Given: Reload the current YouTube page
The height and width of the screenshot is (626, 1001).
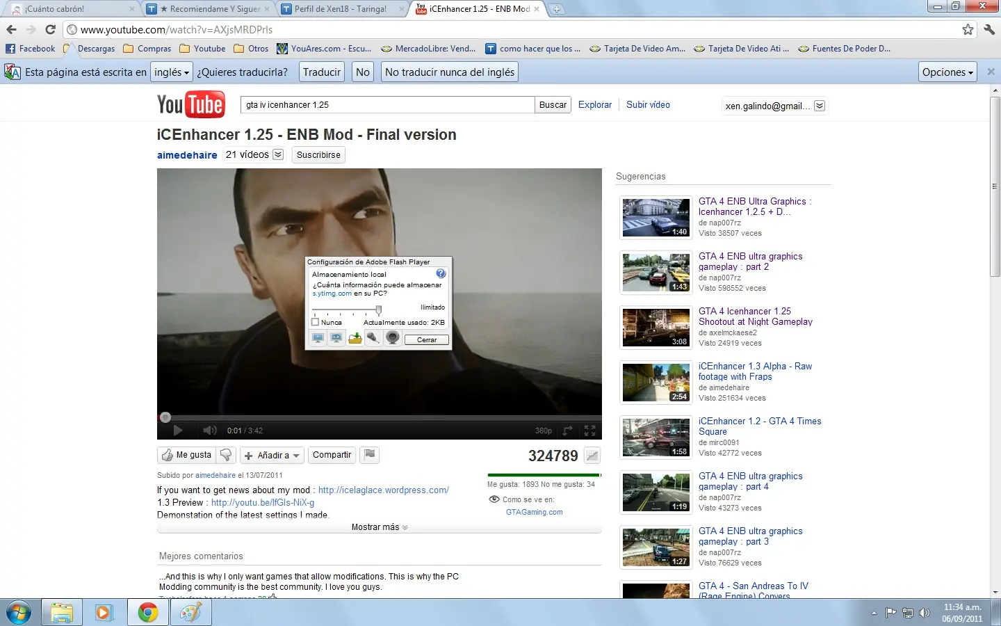Looking at the screenshot, I should click(50, 29).
